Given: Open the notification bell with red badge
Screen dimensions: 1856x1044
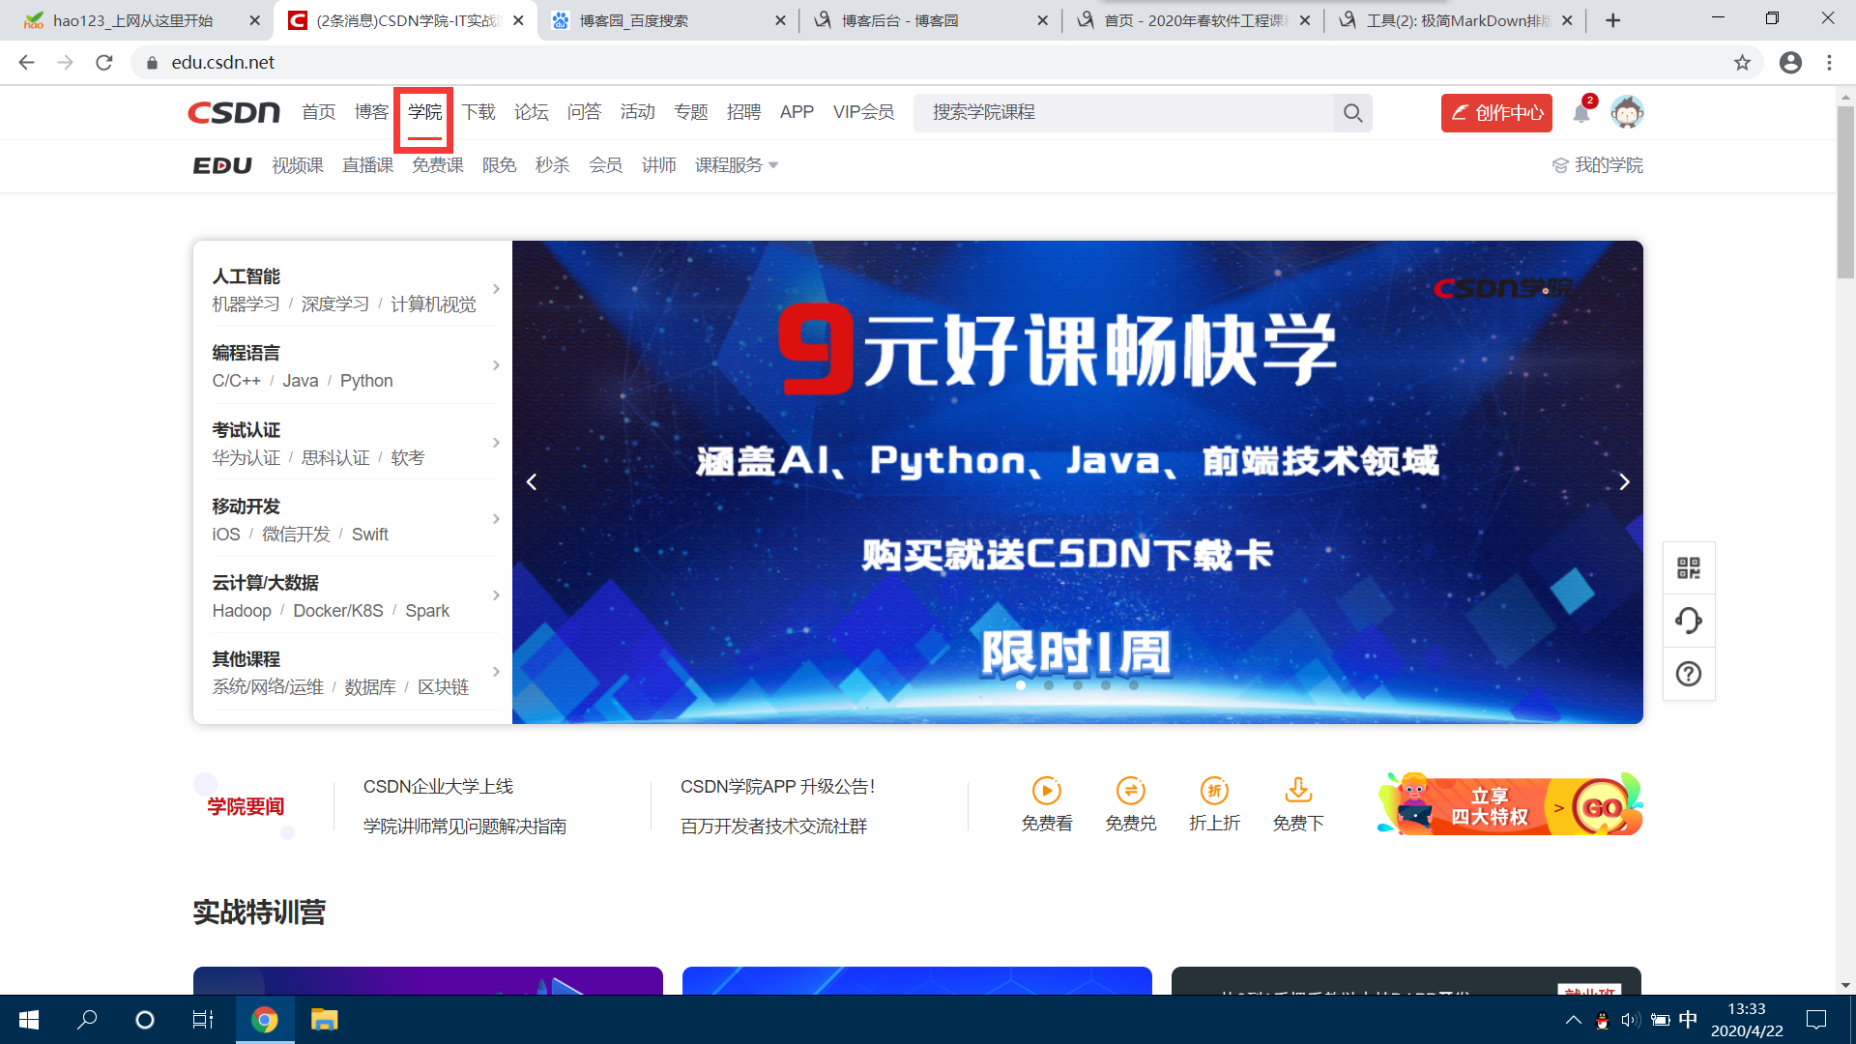Looking at the screenshot, I should coord(1580,113).
